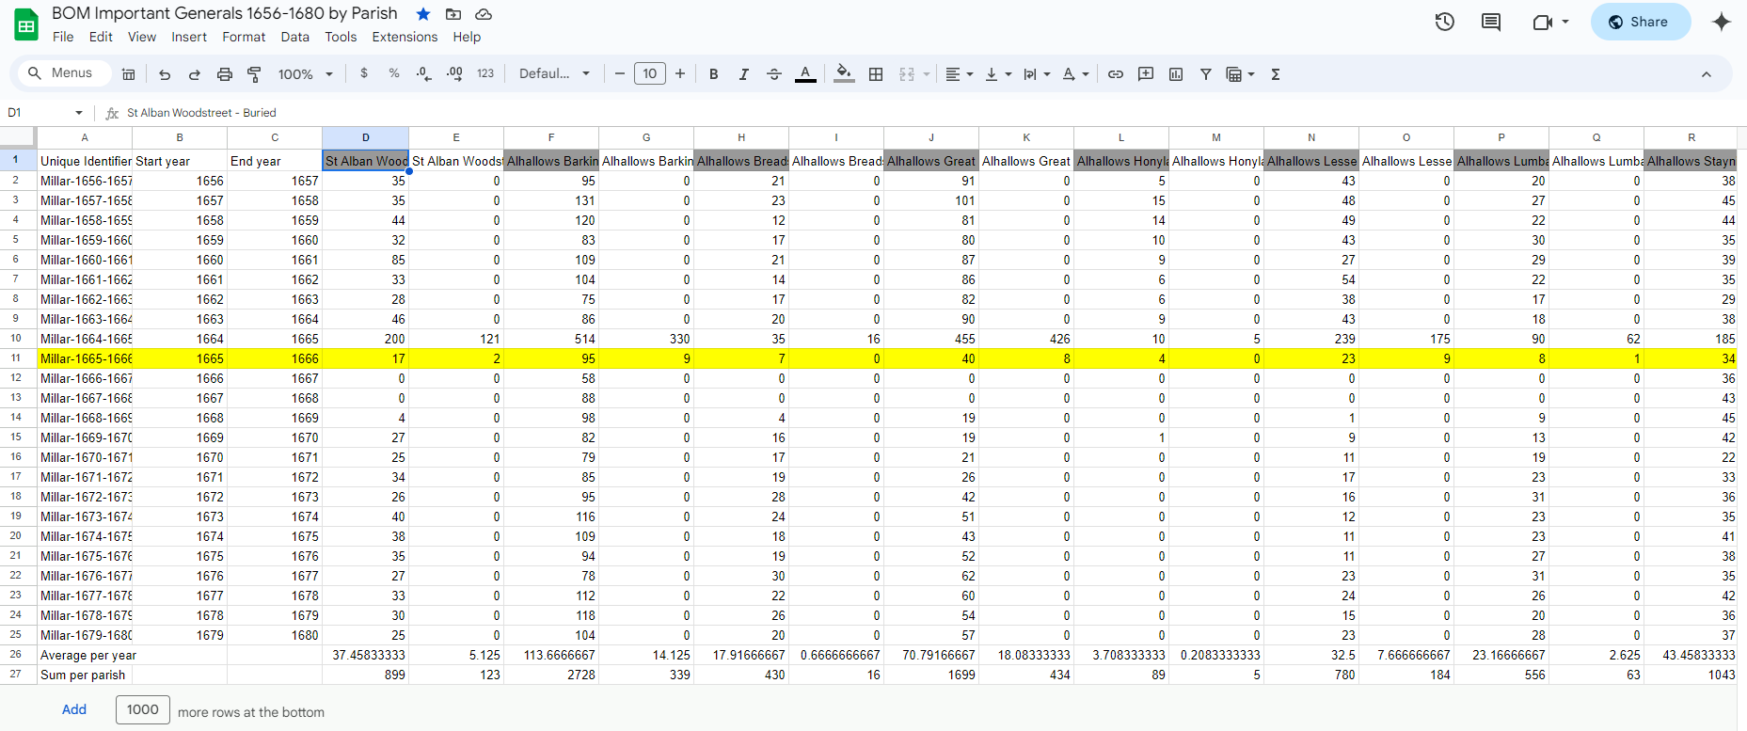
Task: Redo the last action
Action: 195,74
